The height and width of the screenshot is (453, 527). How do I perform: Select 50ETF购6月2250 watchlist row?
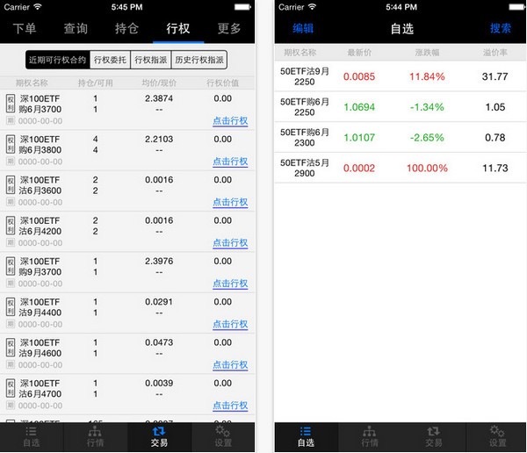coord(401,107)
